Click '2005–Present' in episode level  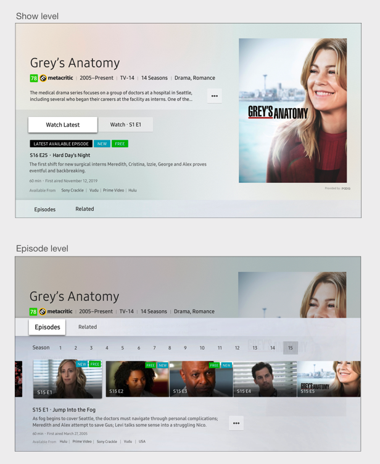(x=96, y=311)
